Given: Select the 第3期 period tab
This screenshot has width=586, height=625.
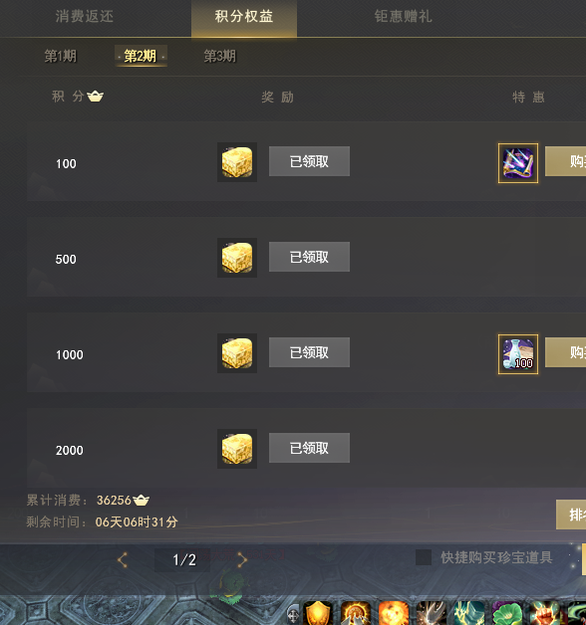Looking at the screenshot, I should point(220,56).
